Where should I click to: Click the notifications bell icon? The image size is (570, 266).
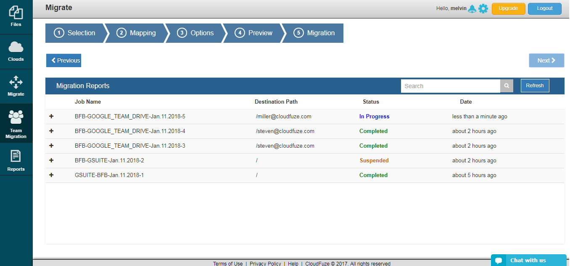point(472,8)
